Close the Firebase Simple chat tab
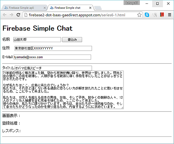The image size is (174, 144). 90,8
